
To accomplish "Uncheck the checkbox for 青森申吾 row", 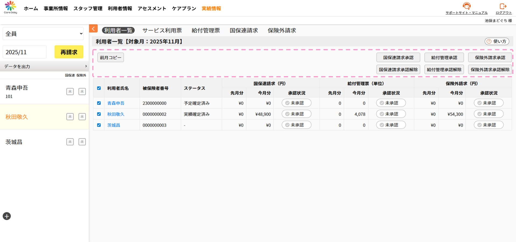I will [x=99, y=103].
